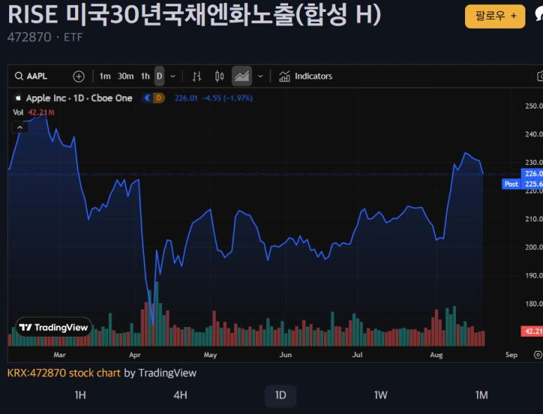This screenshot has height=414, width=543.
Task: Open the KRX:472870 stock chart link
Action: pos(64,373)
